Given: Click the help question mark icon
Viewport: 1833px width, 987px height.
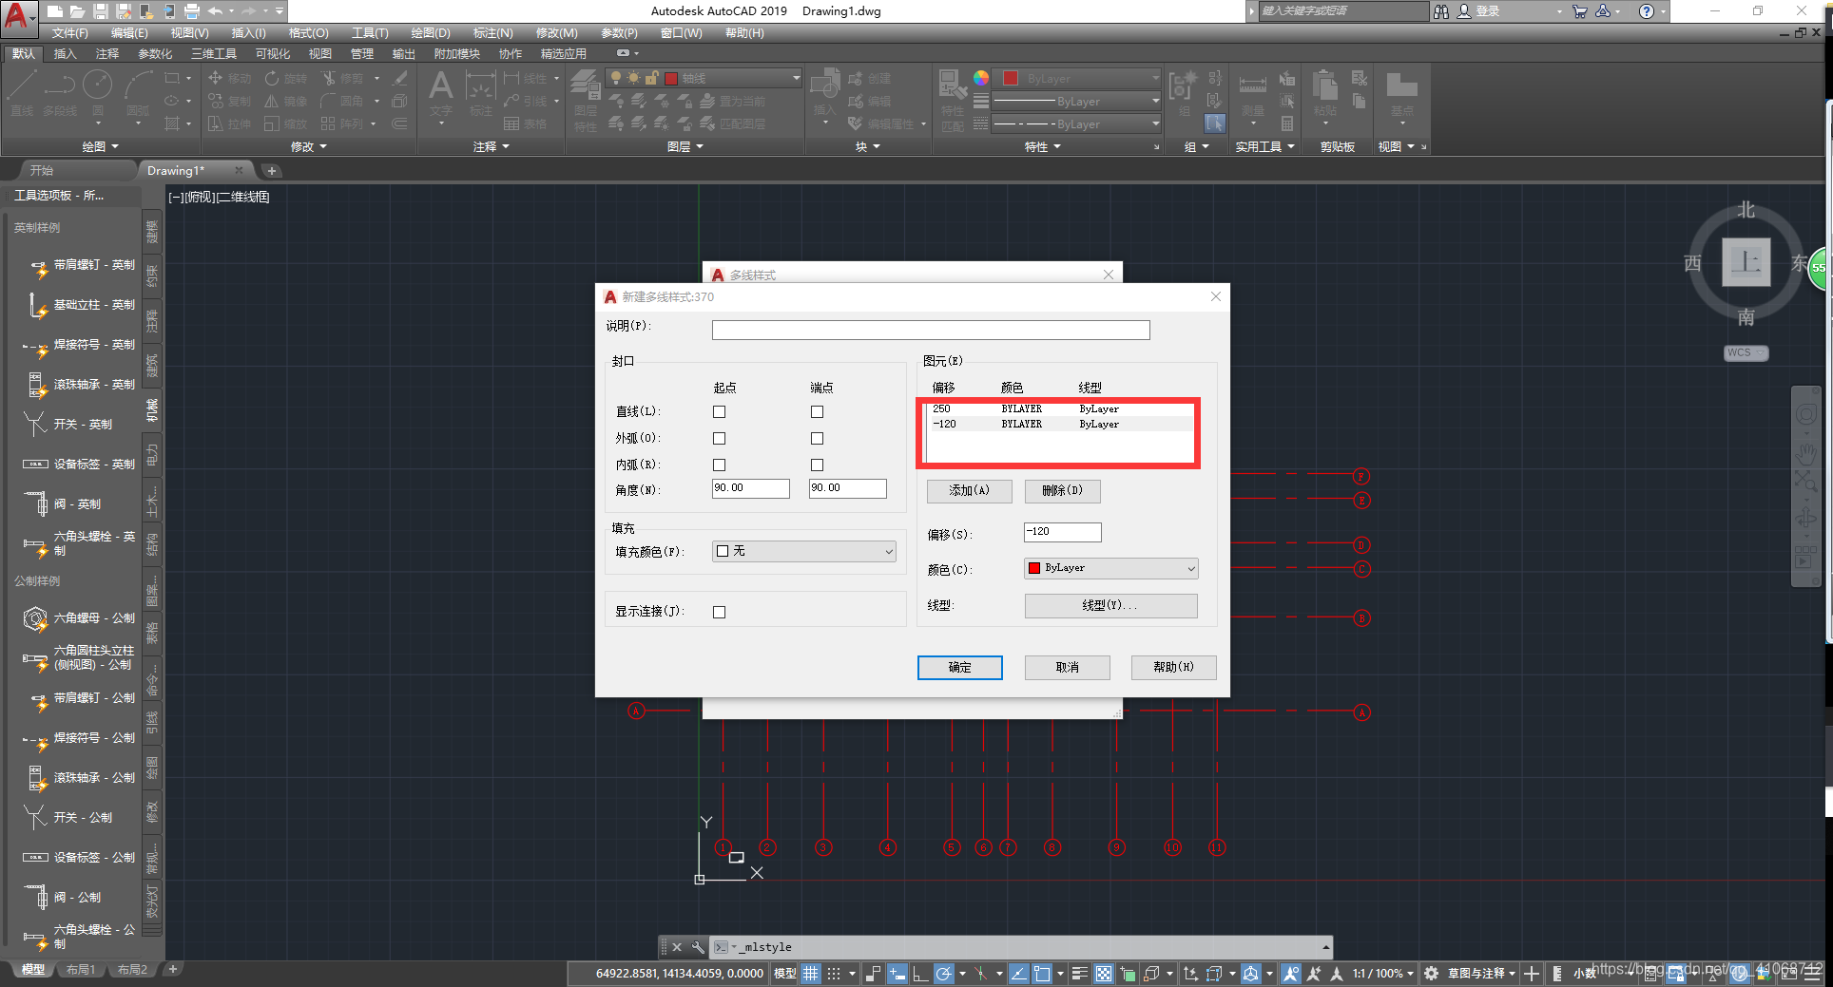Looking at the screenshot, I should pos(1646,11).
